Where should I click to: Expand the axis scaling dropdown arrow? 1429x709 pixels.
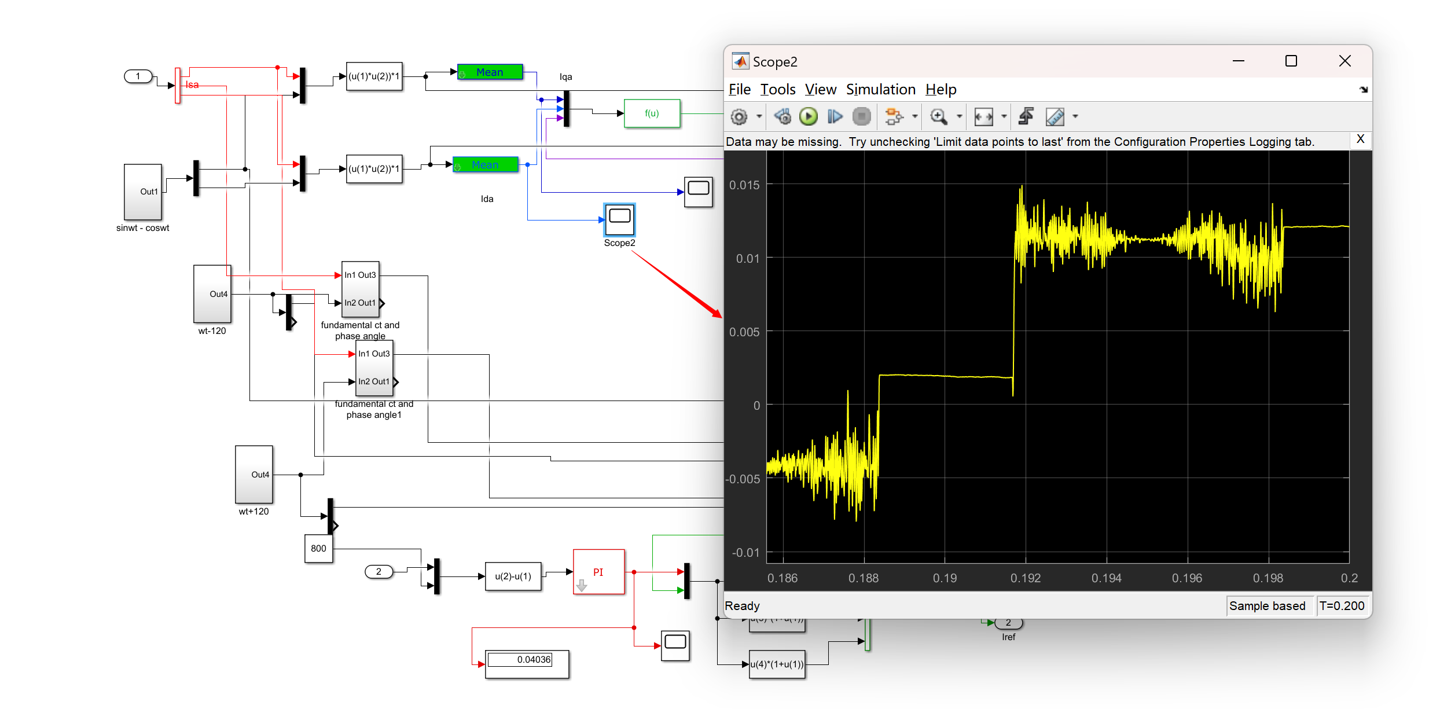(x=1004, y=117)
